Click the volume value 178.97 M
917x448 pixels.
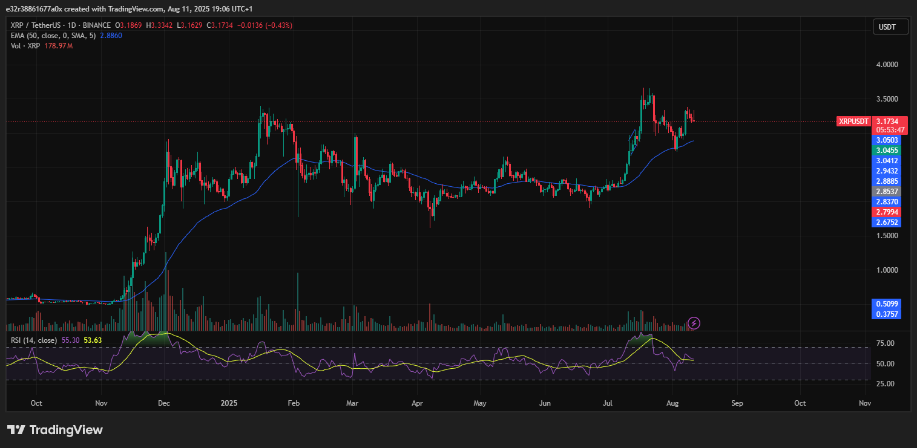pos(59,46)
